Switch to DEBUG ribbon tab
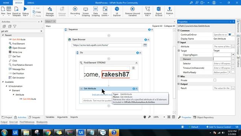Screen dimensions: 241x136 click(x=31, y=3)
